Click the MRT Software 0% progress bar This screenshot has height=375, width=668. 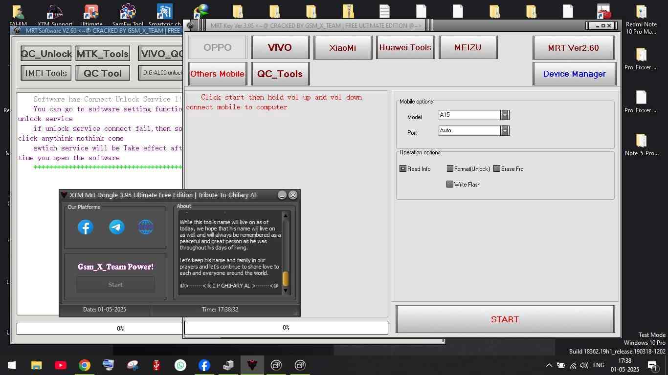coord(100,328)
